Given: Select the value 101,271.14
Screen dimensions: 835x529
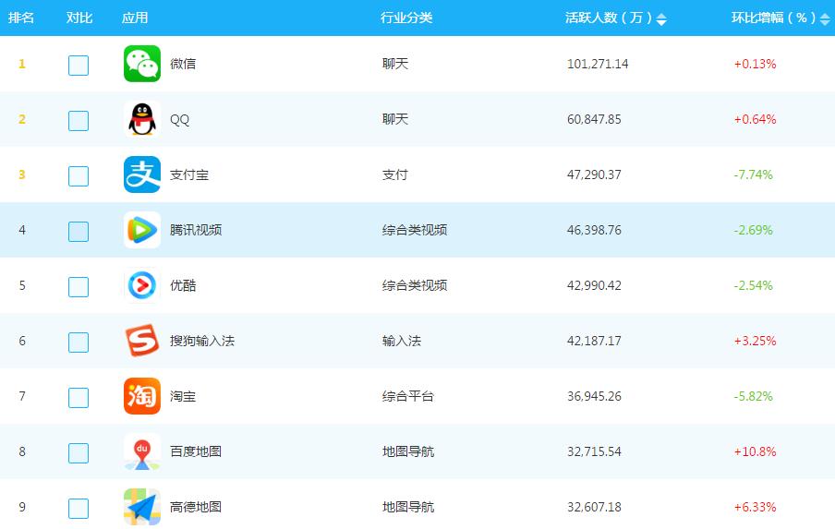Looking at the screenshot, I should pos(598,64).
